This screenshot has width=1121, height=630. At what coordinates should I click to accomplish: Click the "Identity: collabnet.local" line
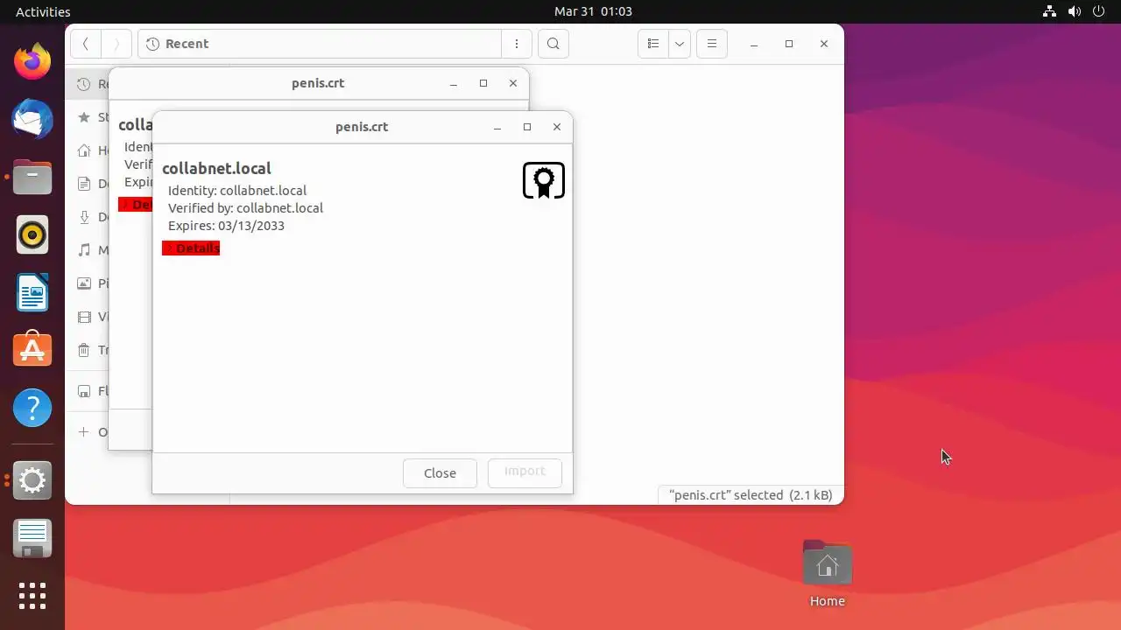pos(237,191)
